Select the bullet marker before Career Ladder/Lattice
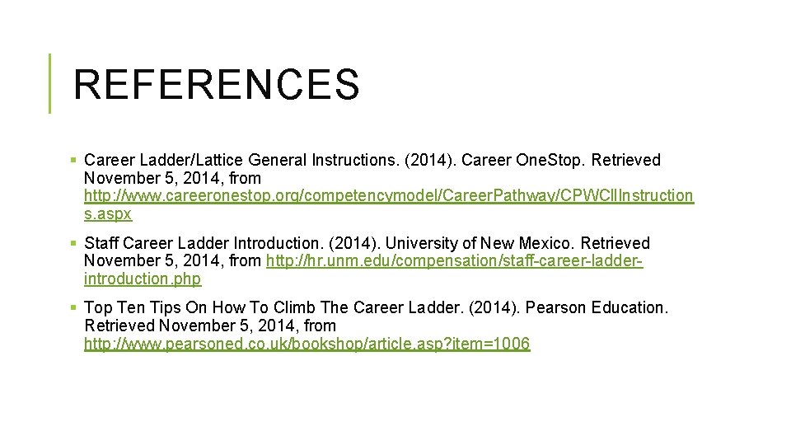This screenshot has height=445, width=791. click(x=73, y=160)
